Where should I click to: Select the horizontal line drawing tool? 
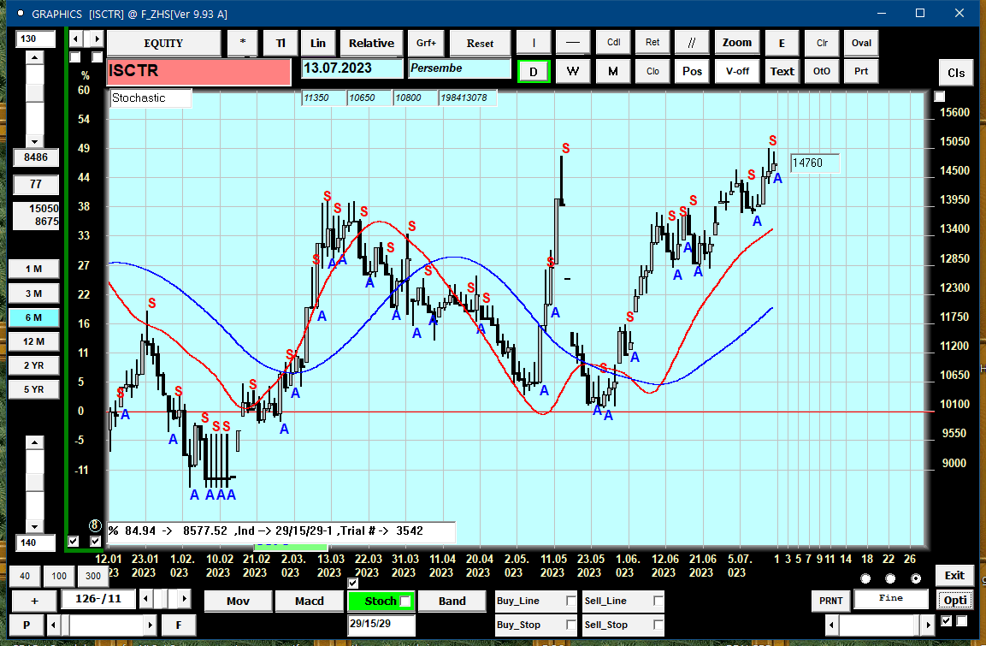click(572, 43)
